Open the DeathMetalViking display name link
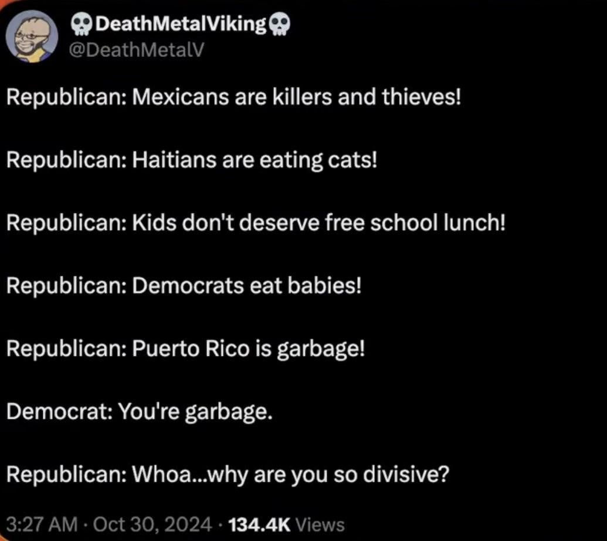 [181, 25]
